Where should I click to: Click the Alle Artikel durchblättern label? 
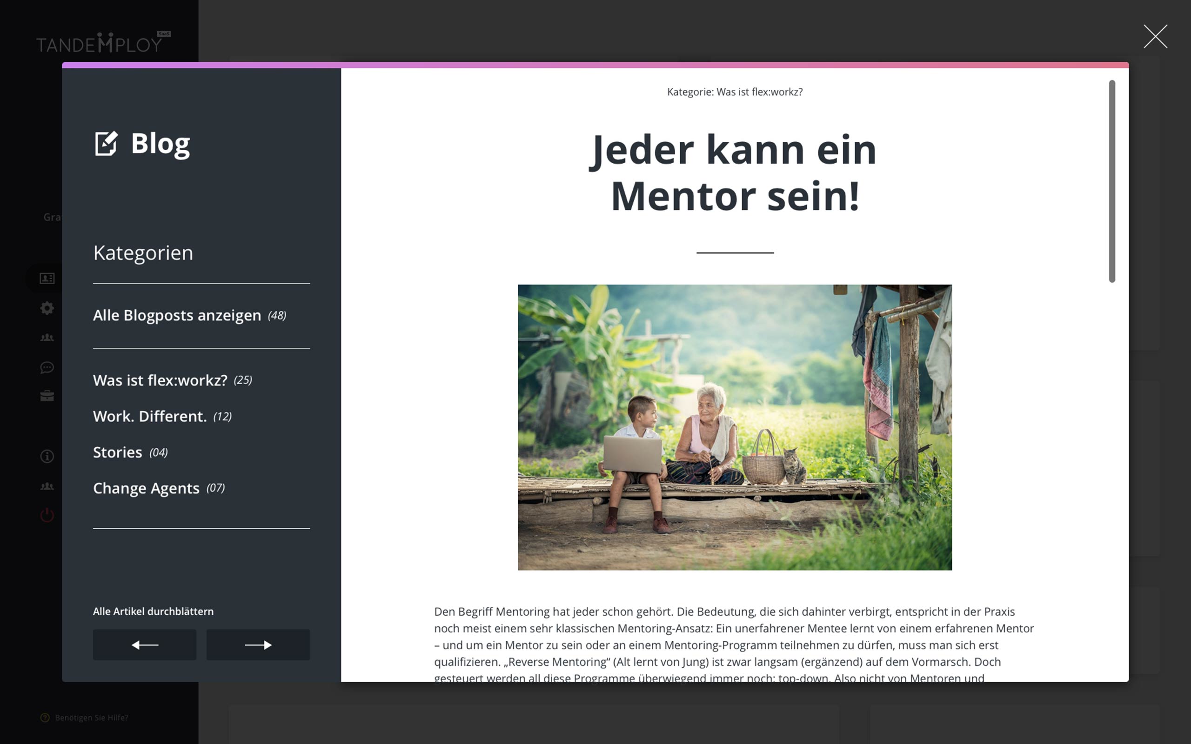[x=153, y=611]
